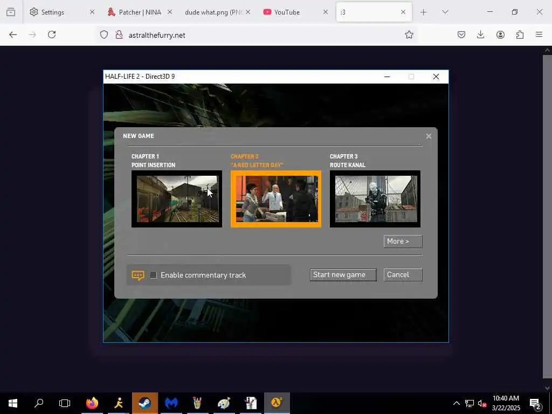The width and height of the screenshot is (552, 414).
Task: Select the Chapter 1 Point Insertion thumbnail
Action: tap(177, 199)
